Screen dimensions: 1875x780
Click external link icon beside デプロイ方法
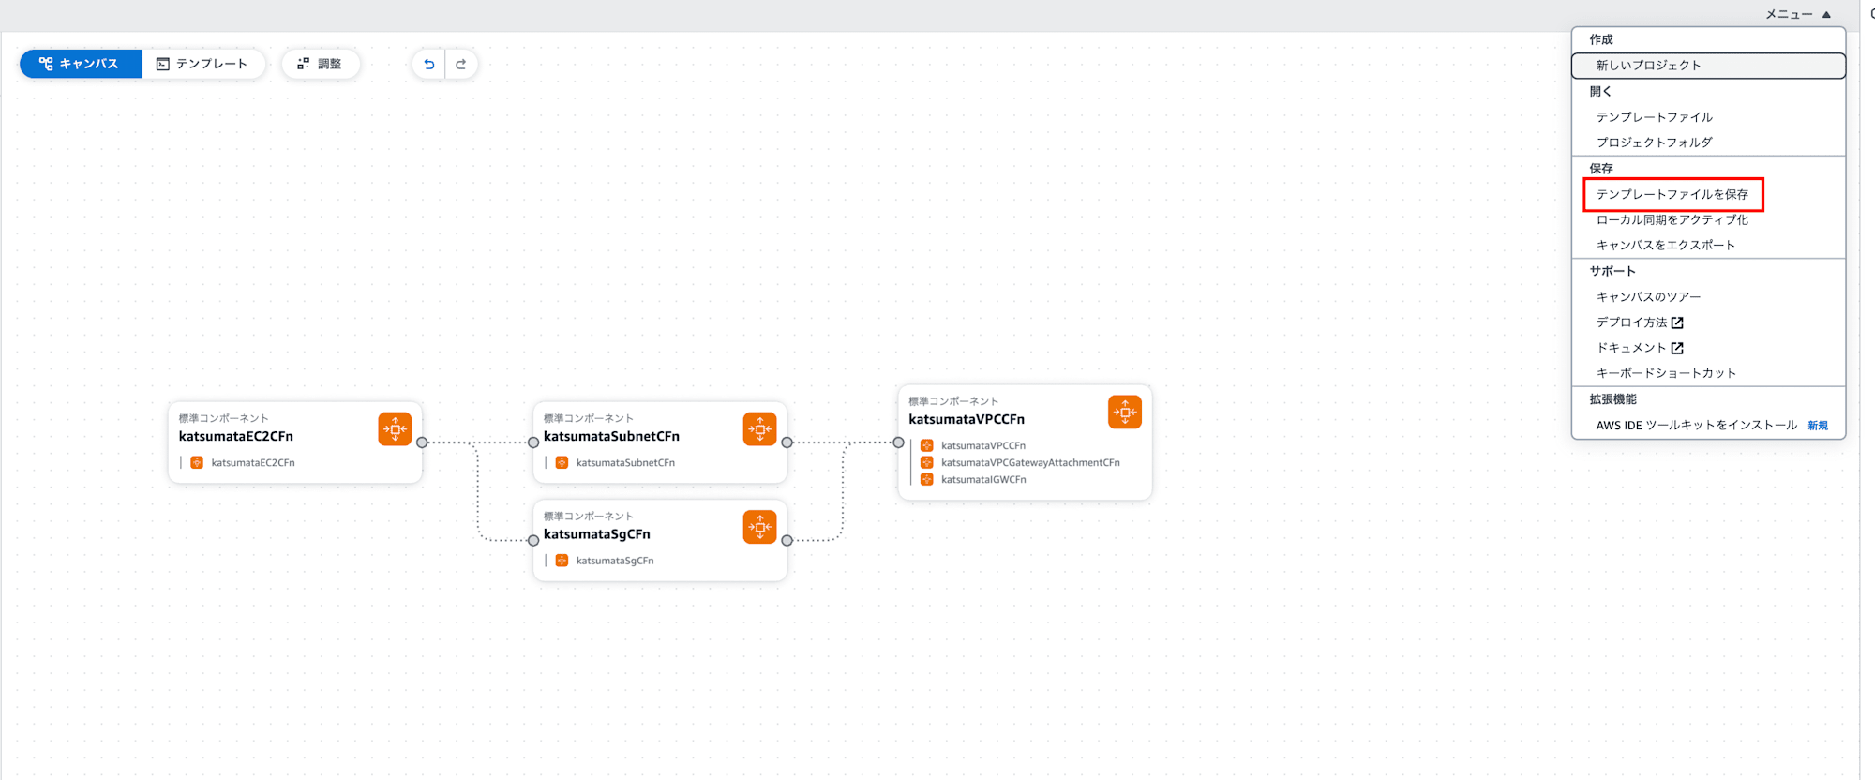tap(1677, 322)
